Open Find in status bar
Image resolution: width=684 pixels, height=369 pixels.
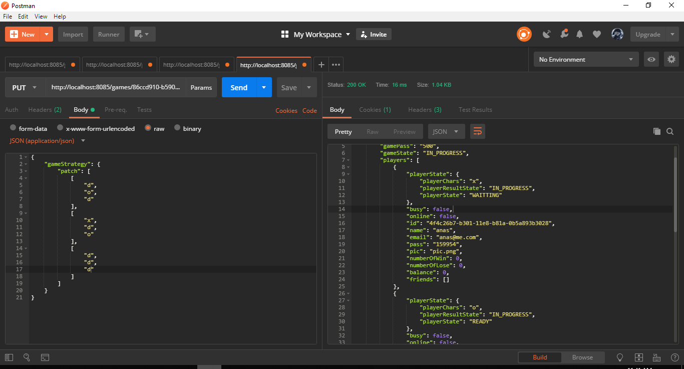27,357
